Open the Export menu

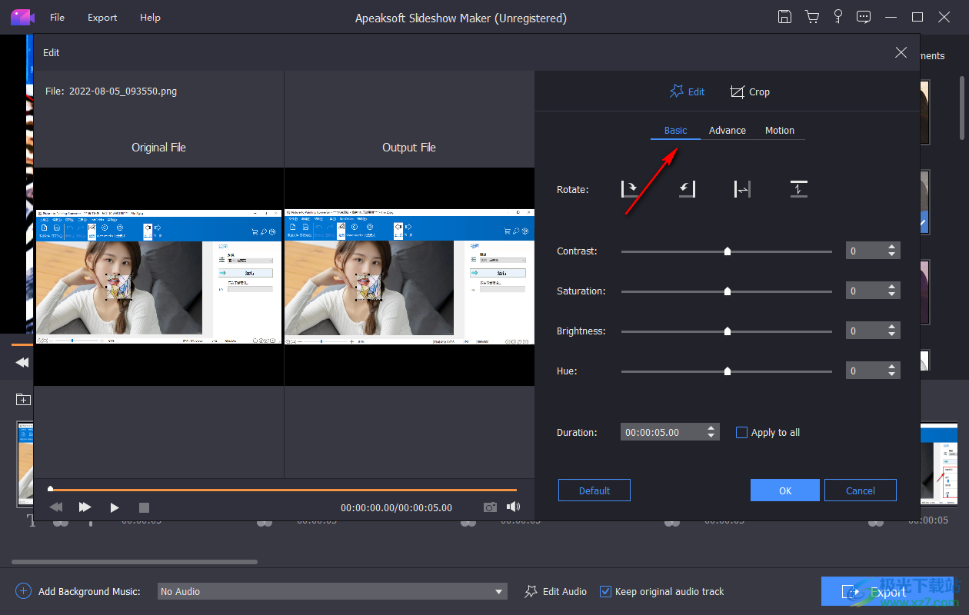[102, 17]
